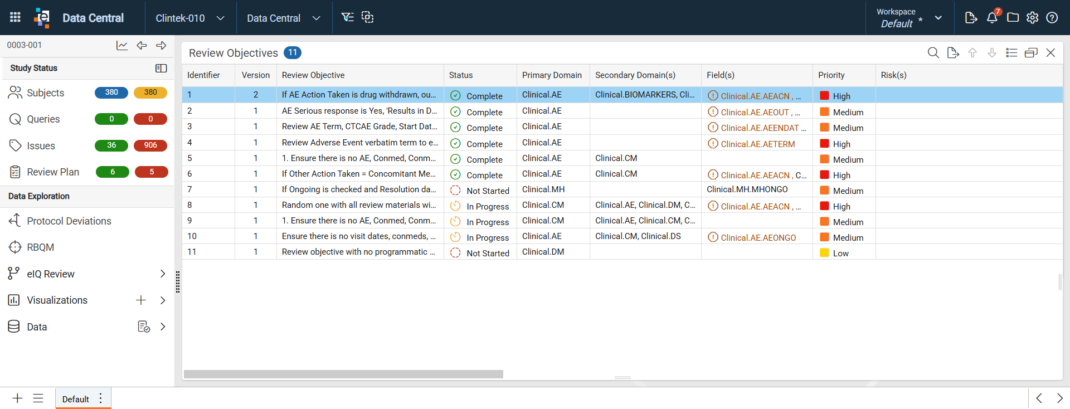This screenshot has width=1070, height=409.
Task: Open the tab list menu icon
Action: pos(38,398)
